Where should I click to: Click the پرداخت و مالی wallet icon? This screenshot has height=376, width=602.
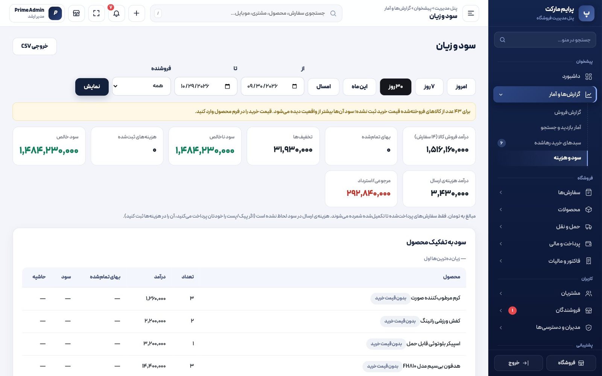pos(588,244)
